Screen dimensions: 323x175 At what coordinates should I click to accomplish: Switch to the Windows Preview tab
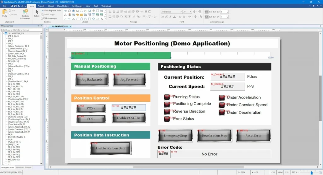coord(24,167)
